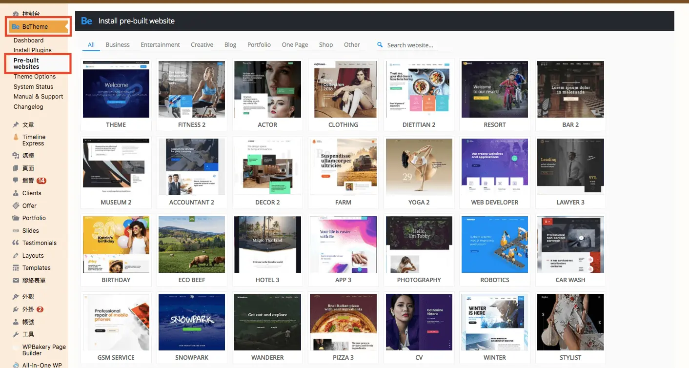Open Theme Options in BeTheme submenu
Viewport: 689px width, 368px height.
pos(35,77)
